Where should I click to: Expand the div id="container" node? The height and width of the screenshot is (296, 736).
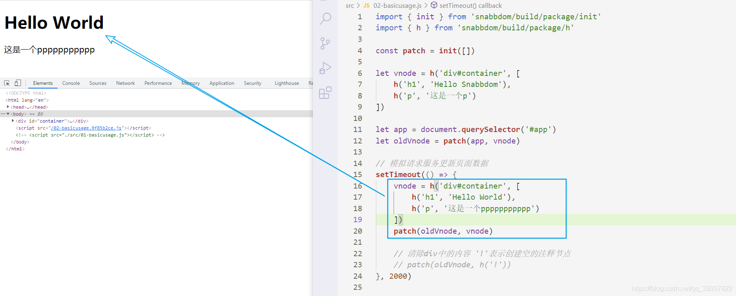tap(13, 121)
